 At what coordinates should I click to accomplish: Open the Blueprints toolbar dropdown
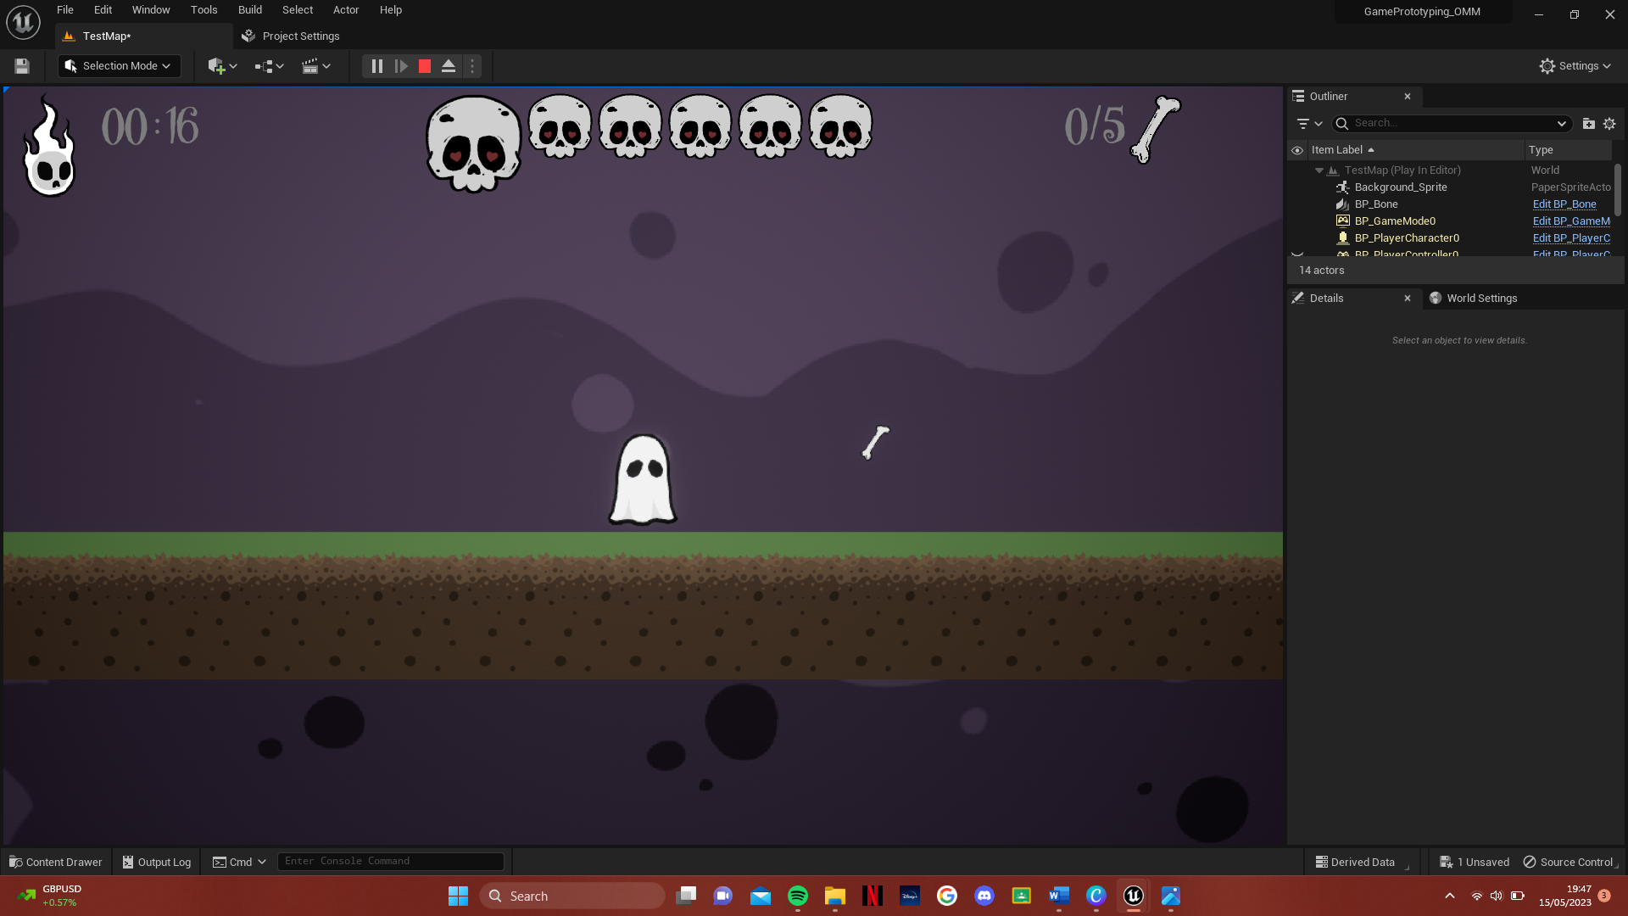click(269, 66)
